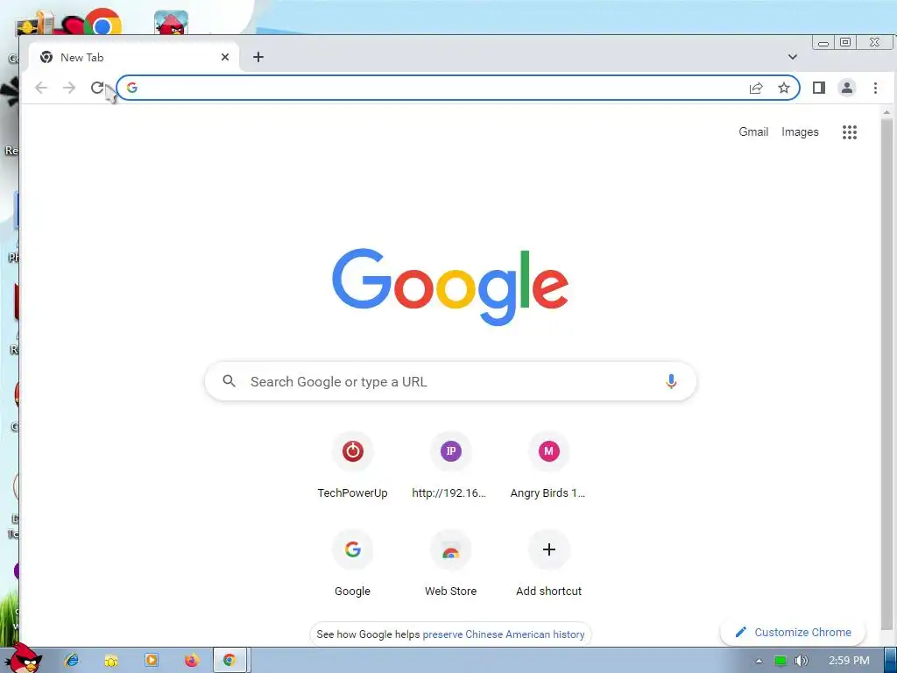Open the Google shortcut tile

point(352,563)
